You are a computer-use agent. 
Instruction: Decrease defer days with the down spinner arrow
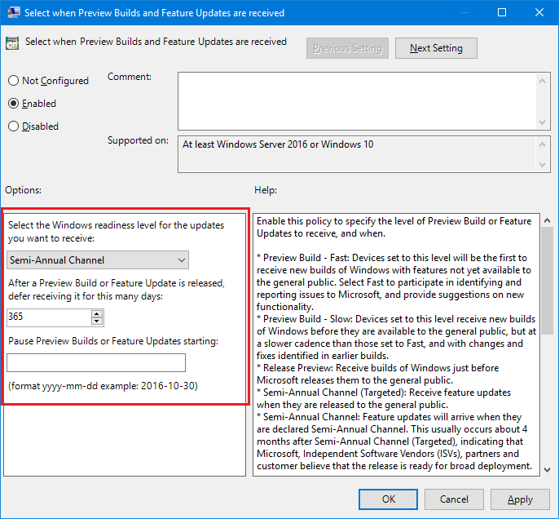pyautogui.click(x=97, y=322)
